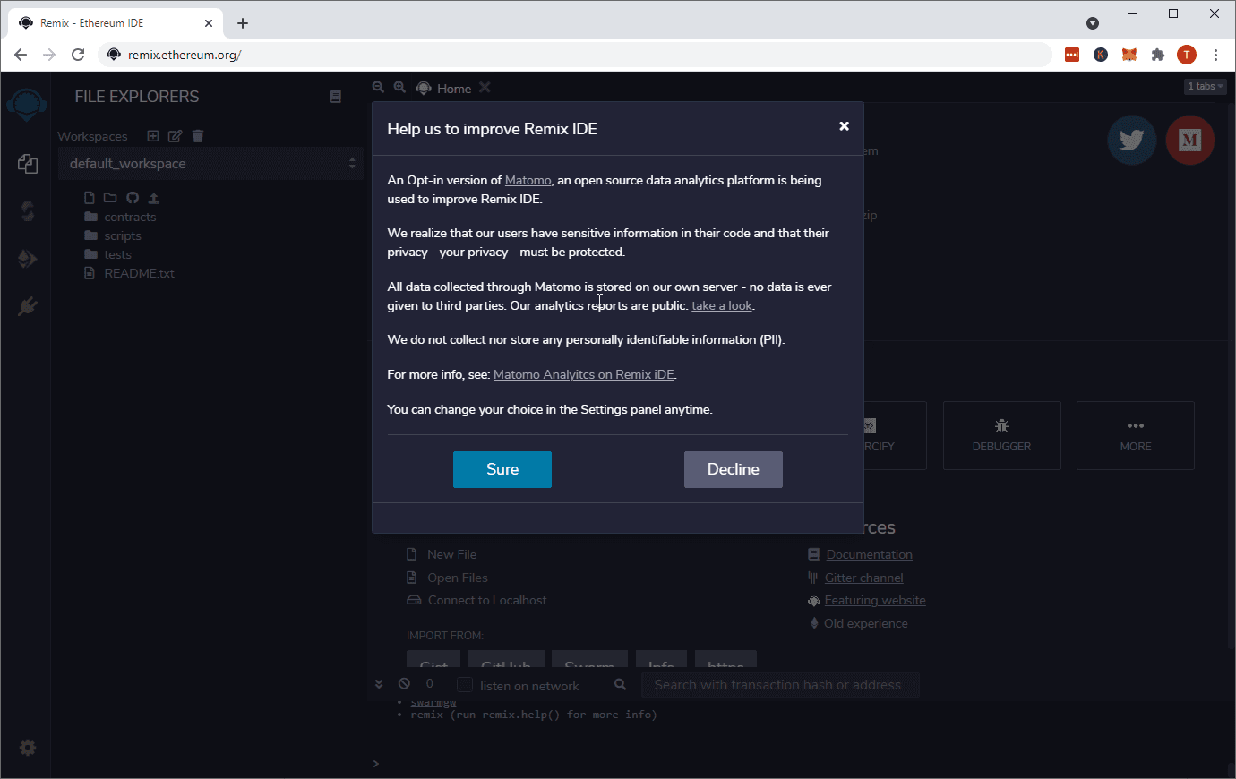Toggle listen on network checkbox
Screen dimensions: 1236x779
pyautogui.click(x=464, y=685)
